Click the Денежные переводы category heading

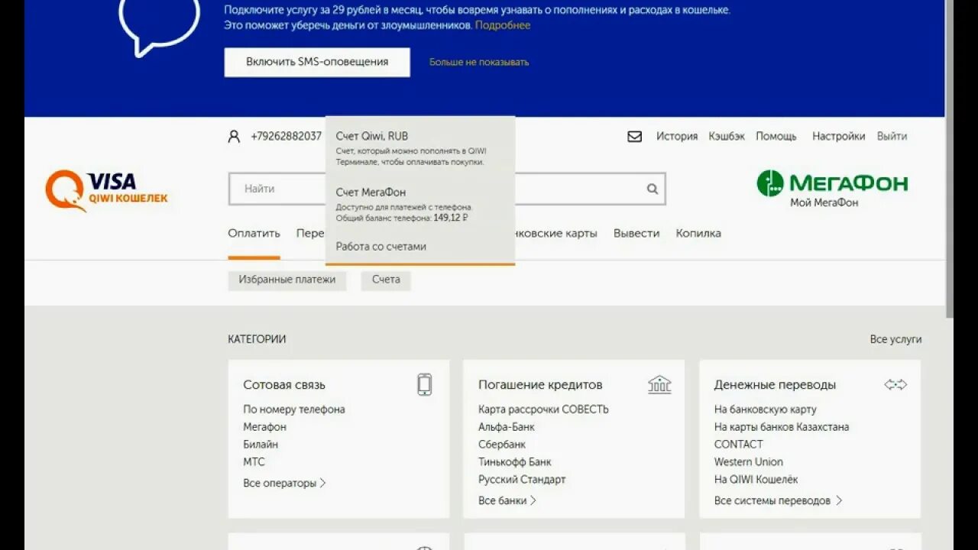click(775, 385)
